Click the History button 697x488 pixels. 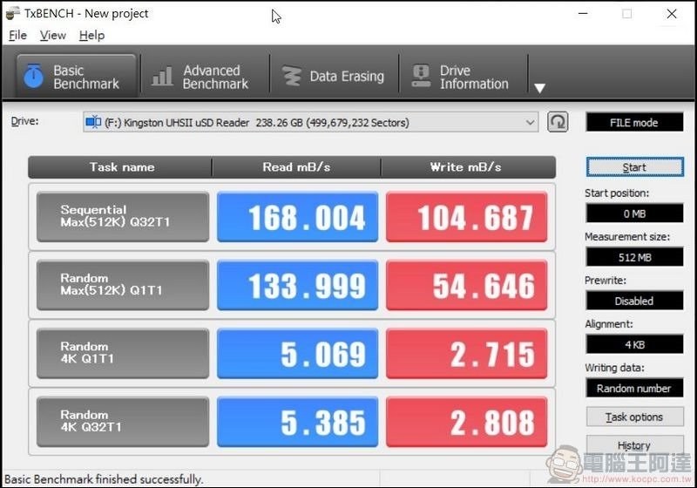633,445
